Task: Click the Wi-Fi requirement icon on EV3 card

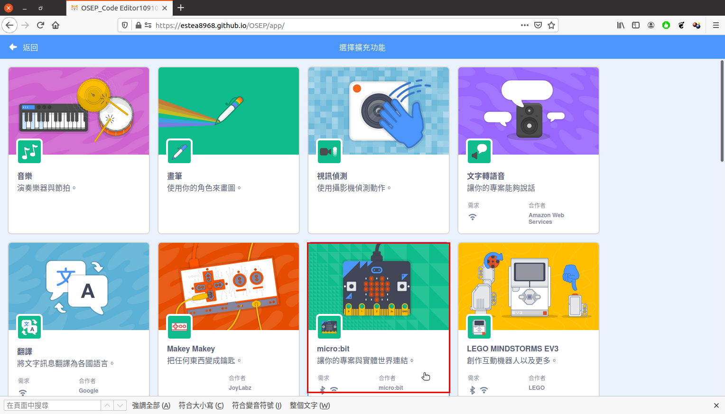Action: point(484,390)
